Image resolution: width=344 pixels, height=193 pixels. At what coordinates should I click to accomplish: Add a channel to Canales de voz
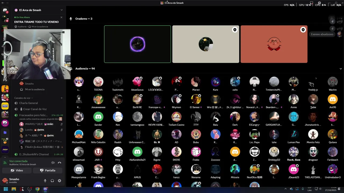62,98
